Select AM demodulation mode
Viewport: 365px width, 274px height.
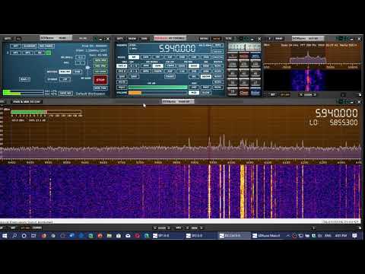click(133, 57)
